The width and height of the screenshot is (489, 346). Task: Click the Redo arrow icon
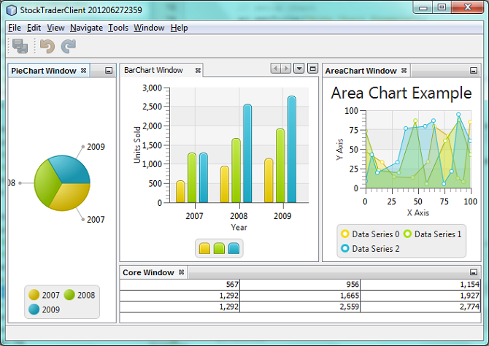[x=69, y=47]
